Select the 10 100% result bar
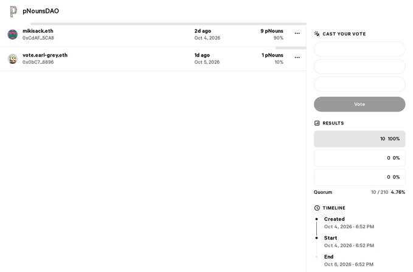Viewport: 413px width, 272px height. 359,139
